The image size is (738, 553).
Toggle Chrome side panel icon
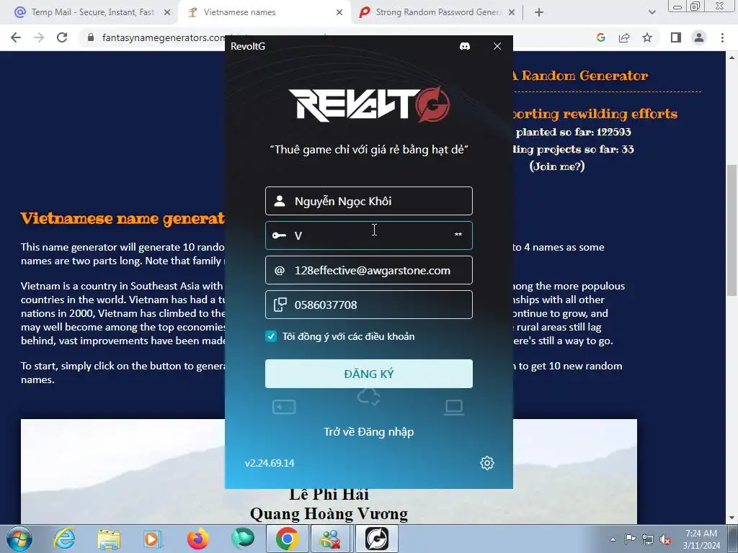pos(676,37)
